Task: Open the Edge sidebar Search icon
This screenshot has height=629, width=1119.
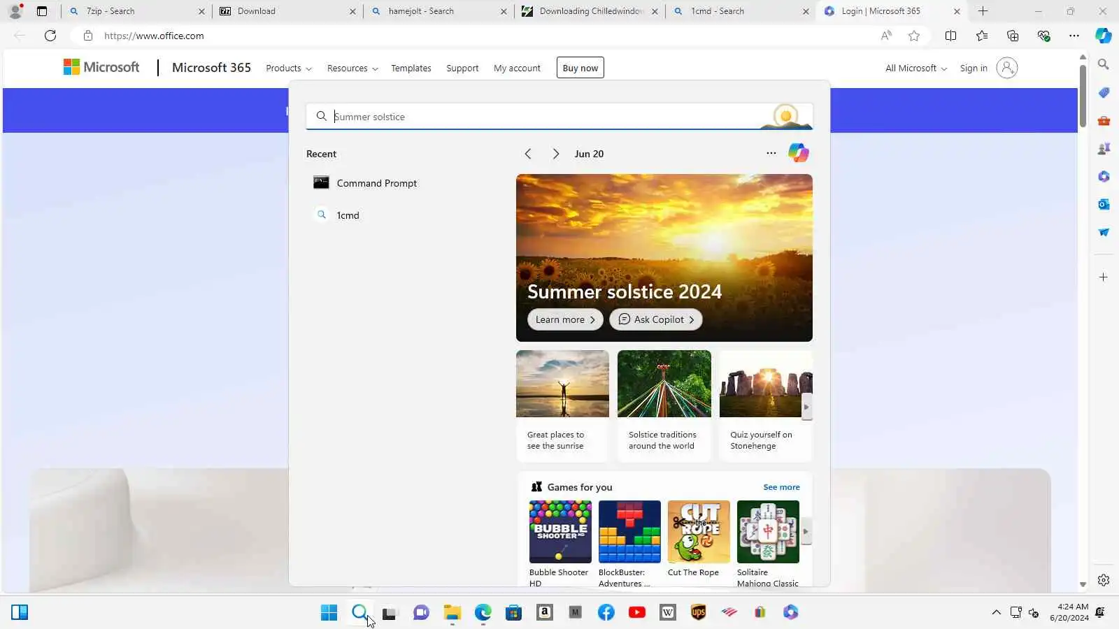Action: point(1104,64)
